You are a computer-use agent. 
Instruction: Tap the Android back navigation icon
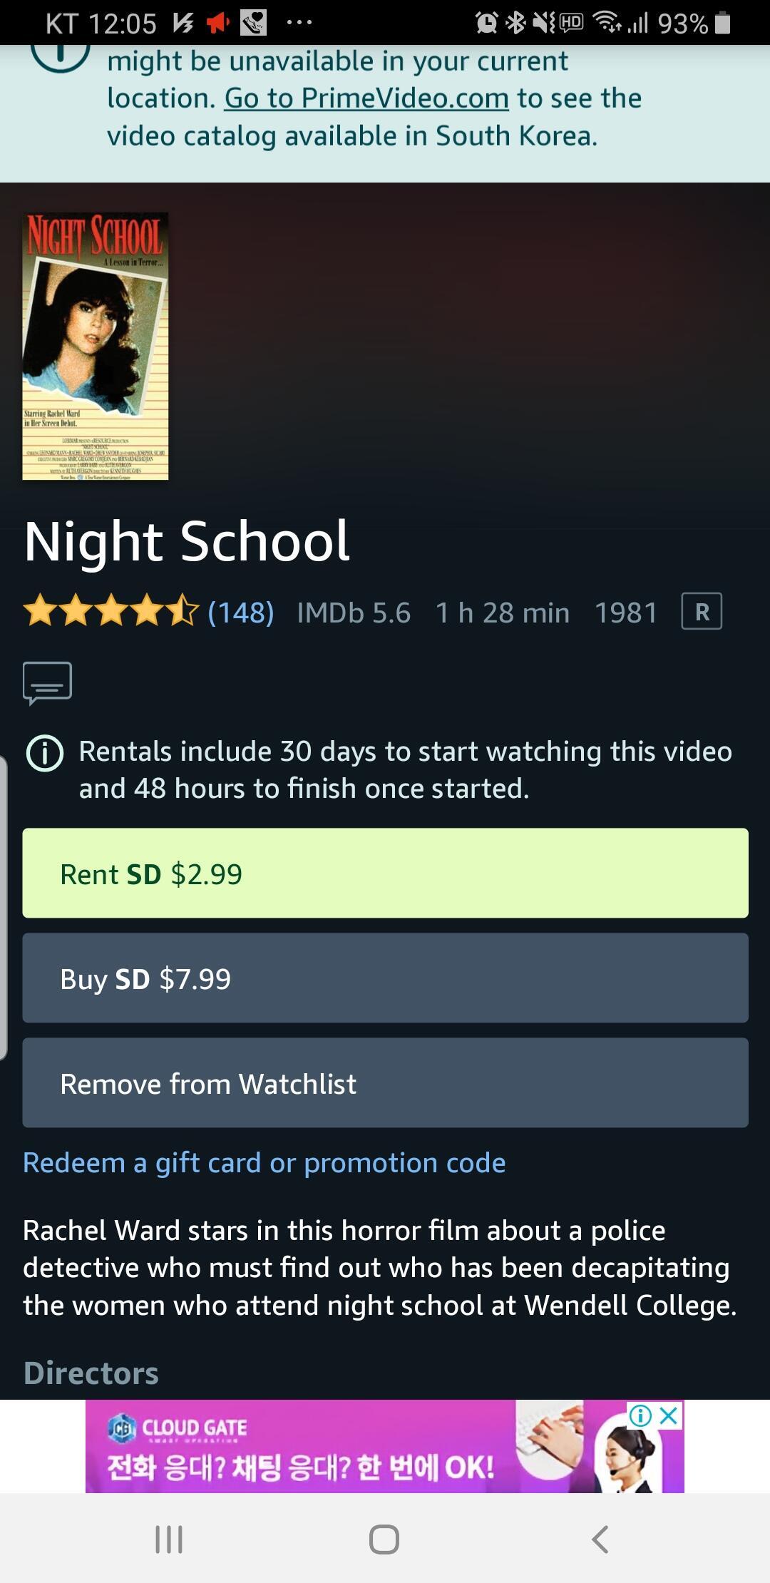point(600,1539)
